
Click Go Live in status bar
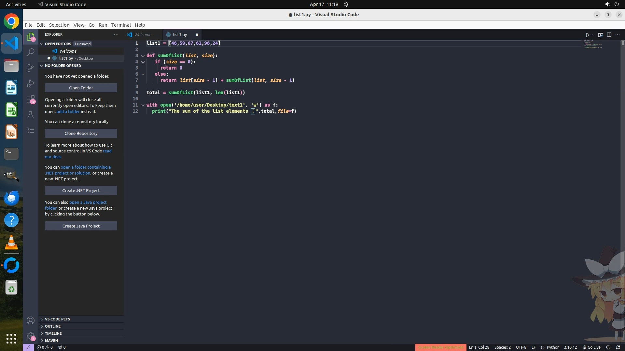tap(591, 347)
